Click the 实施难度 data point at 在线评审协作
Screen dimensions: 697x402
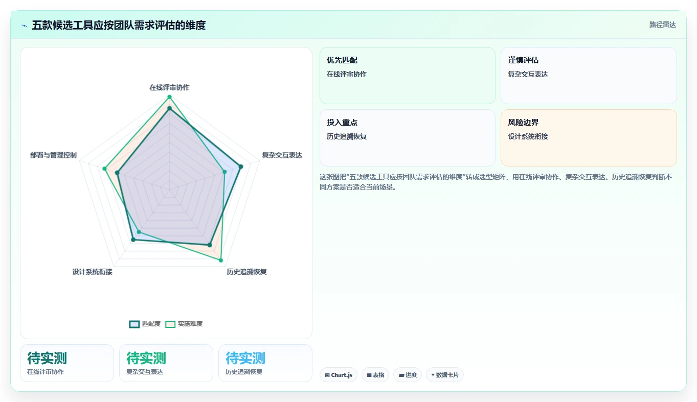169,97
